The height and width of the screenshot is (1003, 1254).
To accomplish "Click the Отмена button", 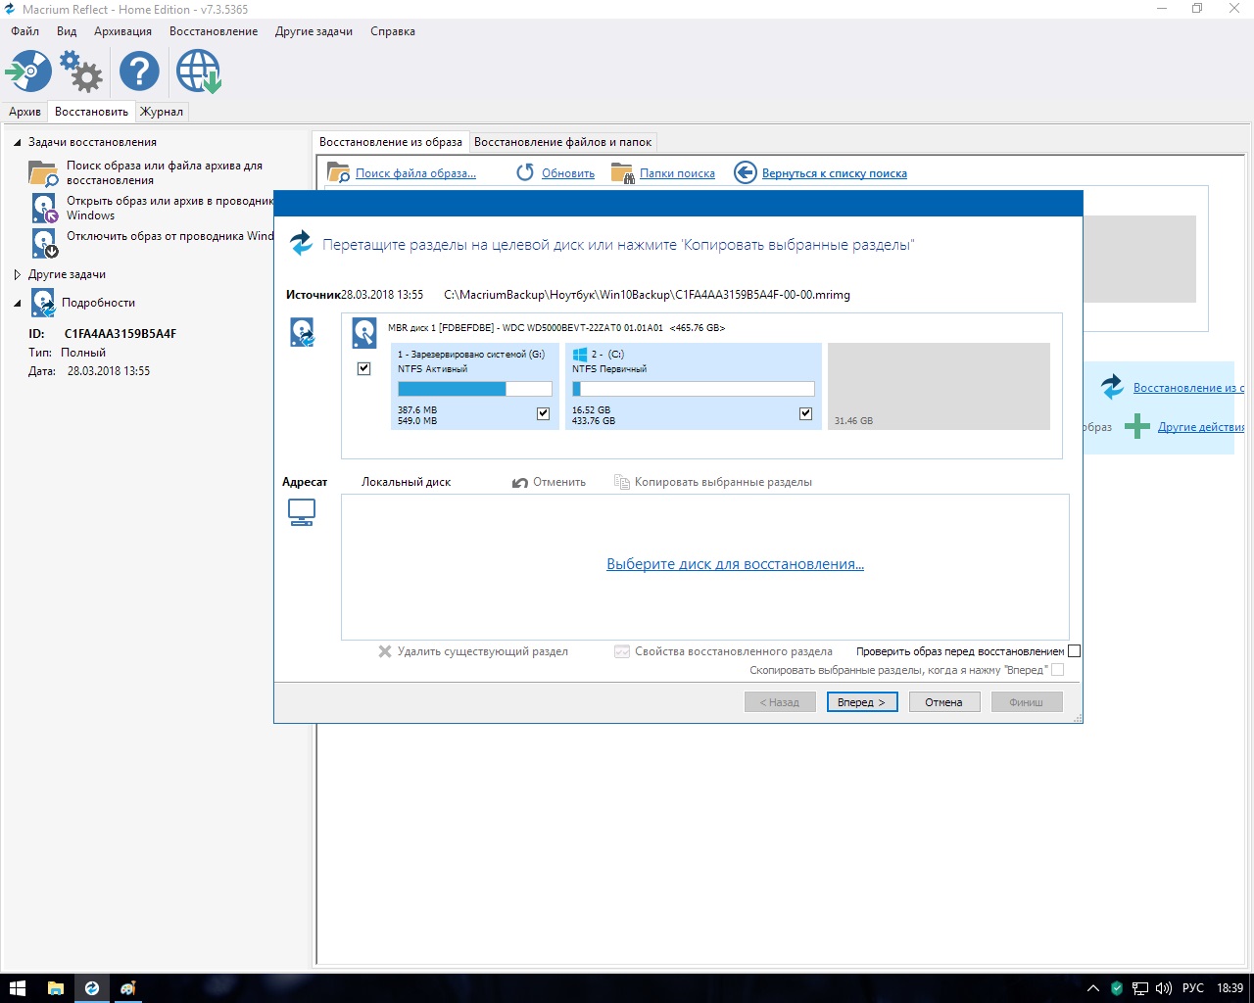I will pos(944,702).
